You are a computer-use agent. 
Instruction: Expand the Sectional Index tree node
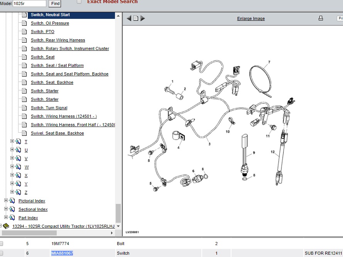[6, 209]
